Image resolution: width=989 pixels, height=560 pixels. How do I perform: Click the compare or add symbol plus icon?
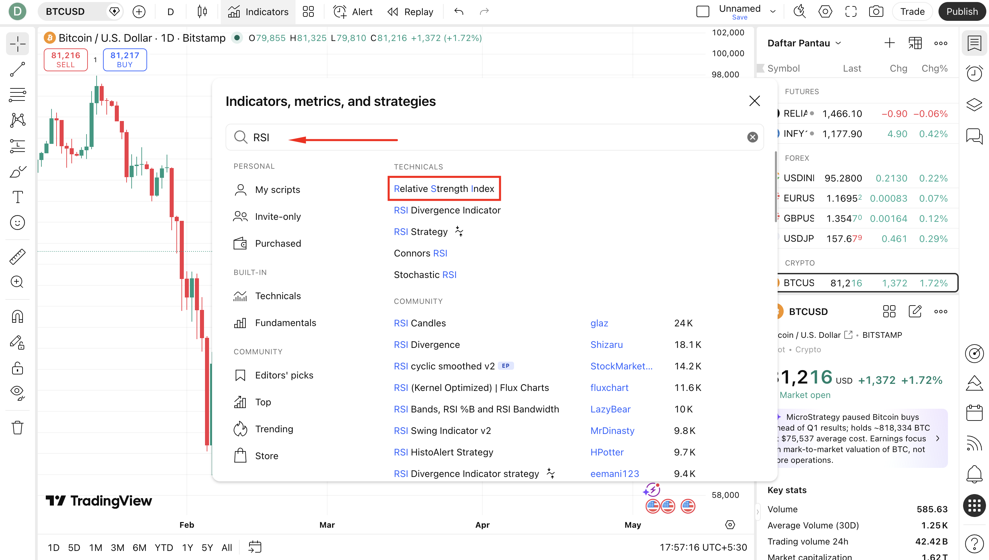pos(139,11)
